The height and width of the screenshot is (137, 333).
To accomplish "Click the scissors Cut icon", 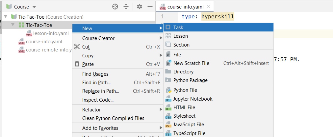I will (x=77, y=47).
